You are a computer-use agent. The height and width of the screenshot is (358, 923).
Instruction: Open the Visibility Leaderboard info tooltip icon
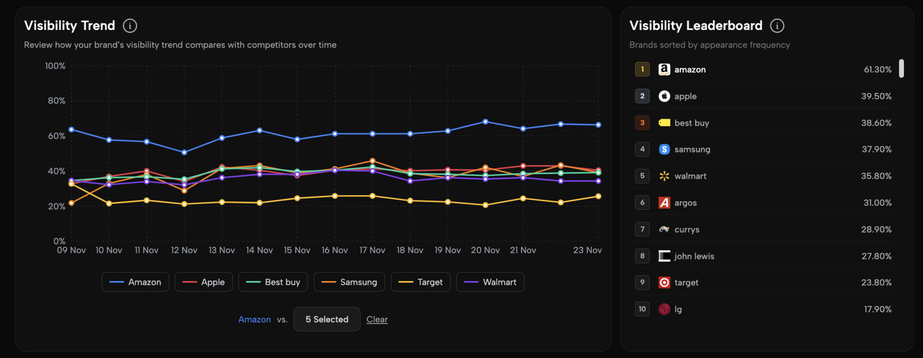pyautogui.click(x=777, y=25)
